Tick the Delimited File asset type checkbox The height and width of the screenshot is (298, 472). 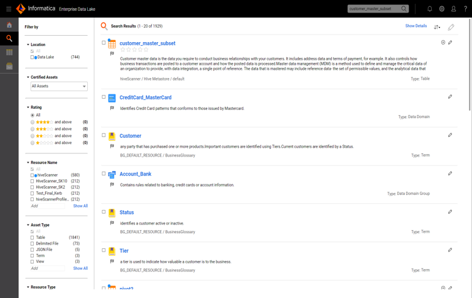tap(33, 243)
